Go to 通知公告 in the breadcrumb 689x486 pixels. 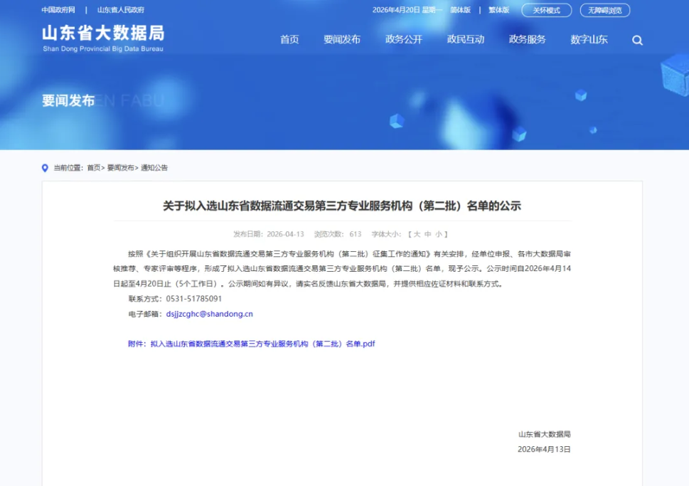(154, 168)
